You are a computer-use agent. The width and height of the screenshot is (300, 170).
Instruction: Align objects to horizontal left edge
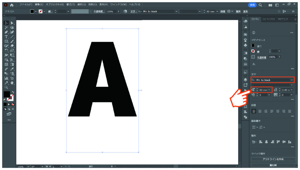(x=260, y=142)
